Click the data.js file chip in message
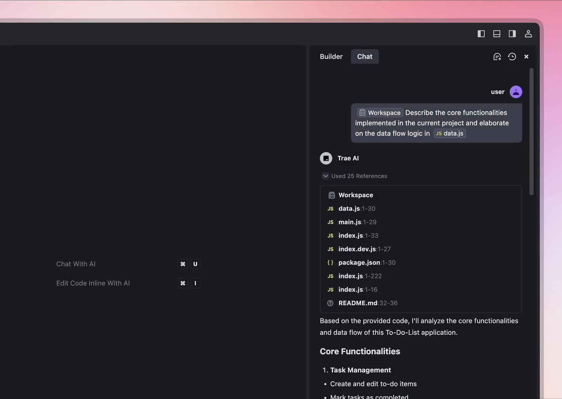 tap(449, 133)
